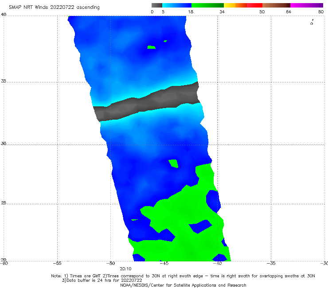Click the dark gray no-data band across swath

[x=146, y=102]
